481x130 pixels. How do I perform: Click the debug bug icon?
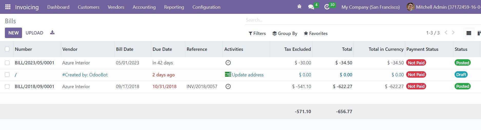tap(299, 7)
